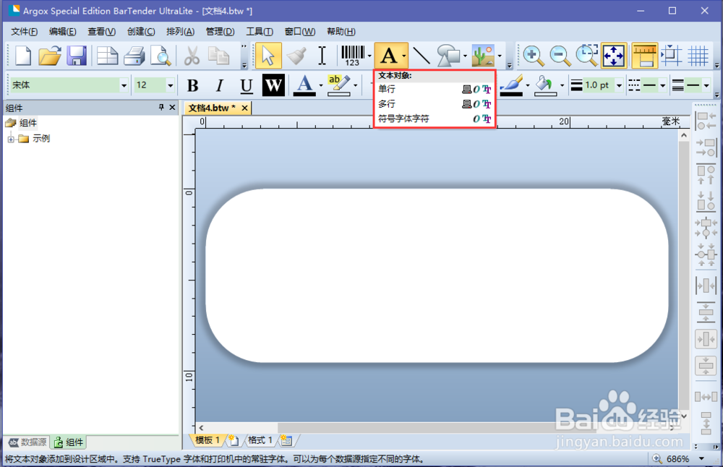
Task: Click the fill color bucket icon
Action: click(545, 85)
